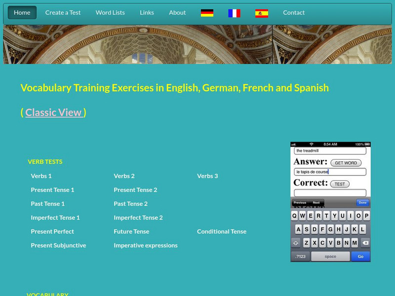Open the Future Tense test

coord(131,231)
